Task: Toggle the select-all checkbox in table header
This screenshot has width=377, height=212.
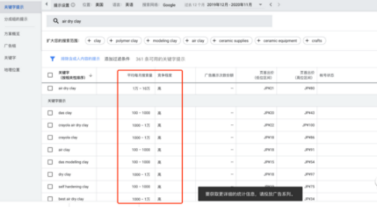Action: coord(50,75)
